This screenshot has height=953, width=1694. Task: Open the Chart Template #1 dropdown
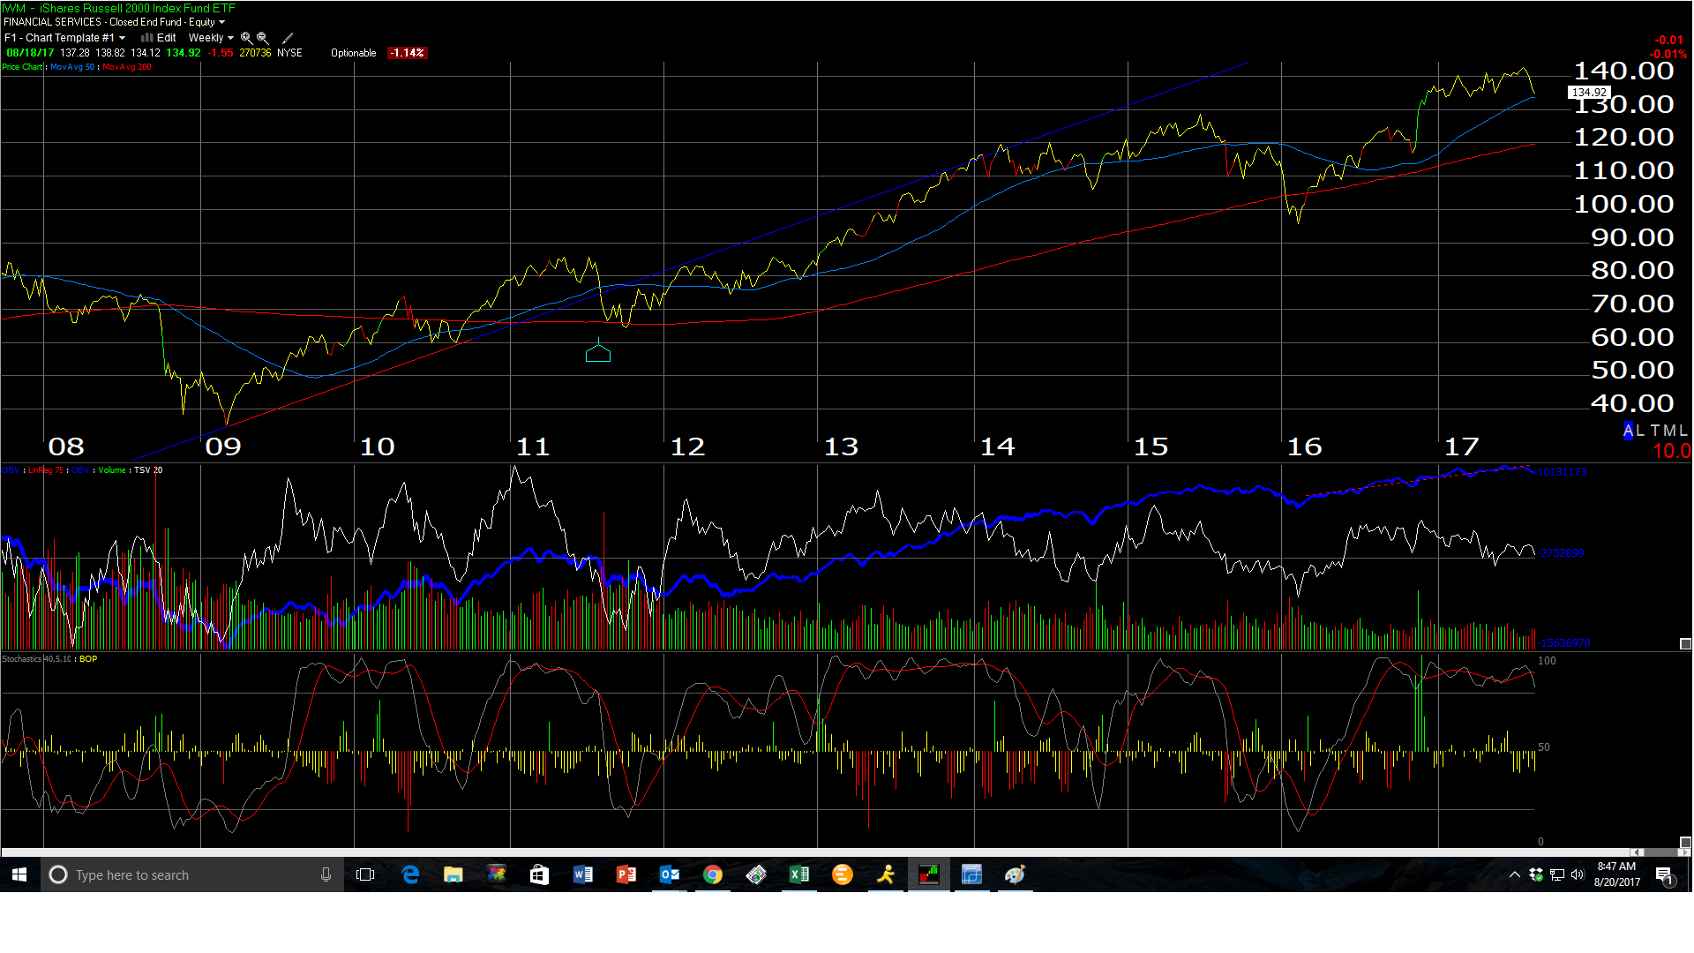(65, 38)
